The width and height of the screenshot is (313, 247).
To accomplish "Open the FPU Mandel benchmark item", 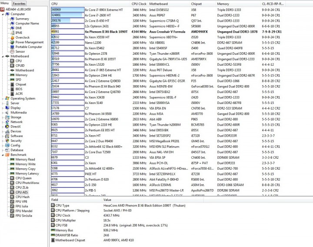I will point(24,211).
